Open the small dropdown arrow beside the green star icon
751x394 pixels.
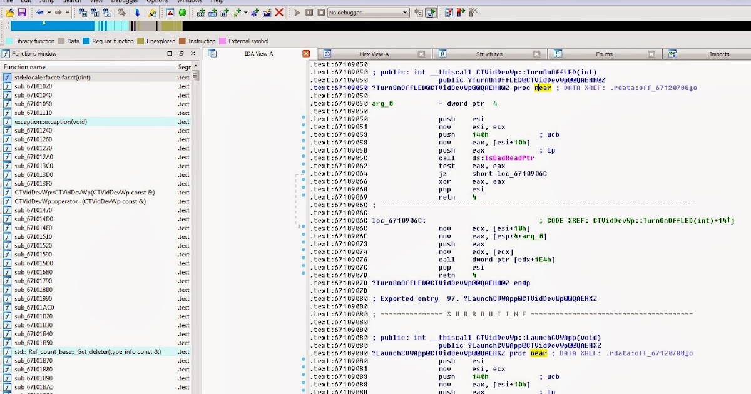[x=245, y=13]
